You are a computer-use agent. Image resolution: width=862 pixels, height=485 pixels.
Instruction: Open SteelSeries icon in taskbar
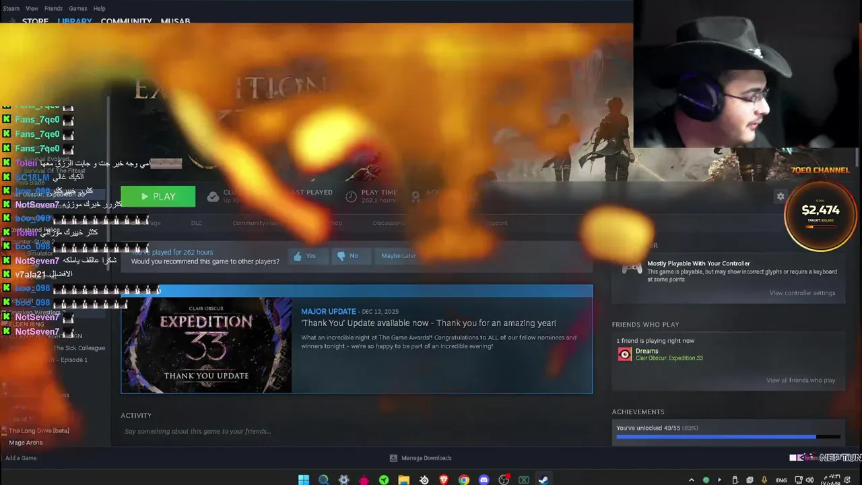(424, 480)
